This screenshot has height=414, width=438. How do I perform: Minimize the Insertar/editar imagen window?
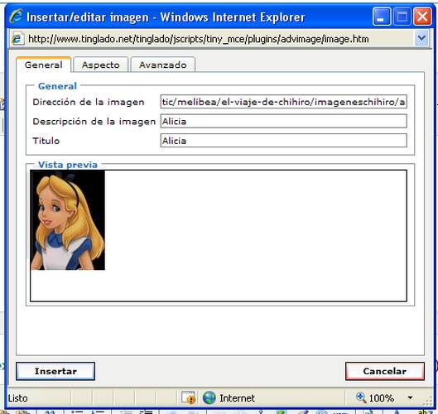[x=382, y=17]
